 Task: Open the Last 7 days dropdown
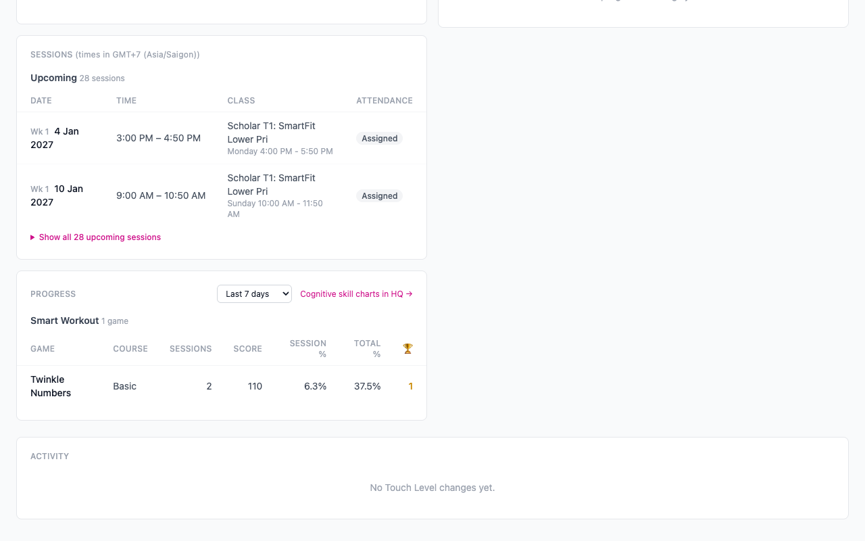coord(254,294)
